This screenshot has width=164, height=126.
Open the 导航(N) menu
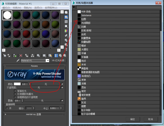click(28, 8)
